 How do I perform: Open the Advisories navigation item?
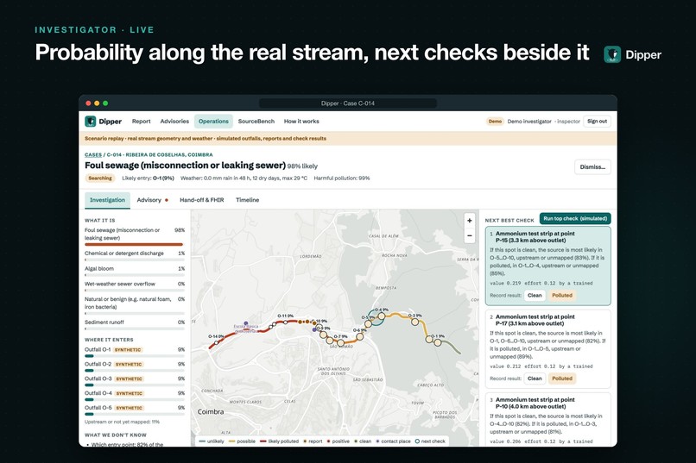click(174, 122)
